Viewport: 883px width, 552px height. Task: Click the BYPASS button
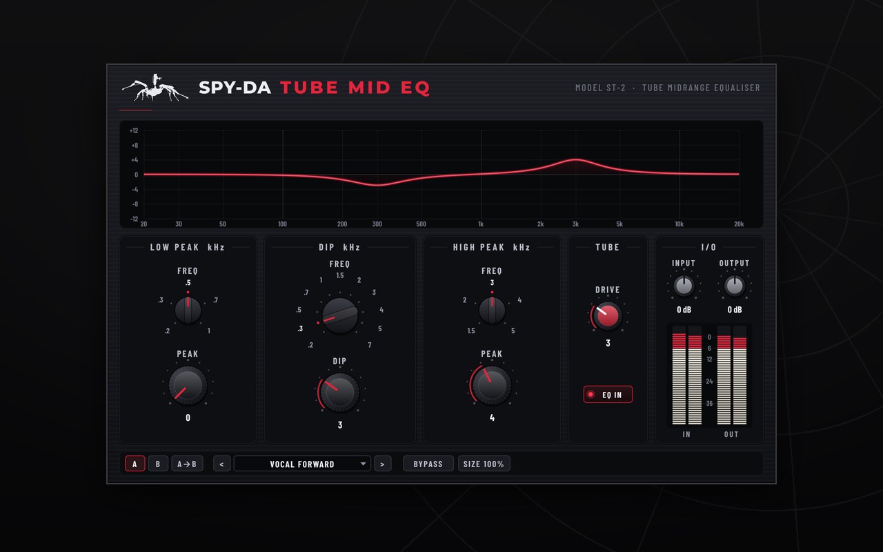click(x=428, y=464)
